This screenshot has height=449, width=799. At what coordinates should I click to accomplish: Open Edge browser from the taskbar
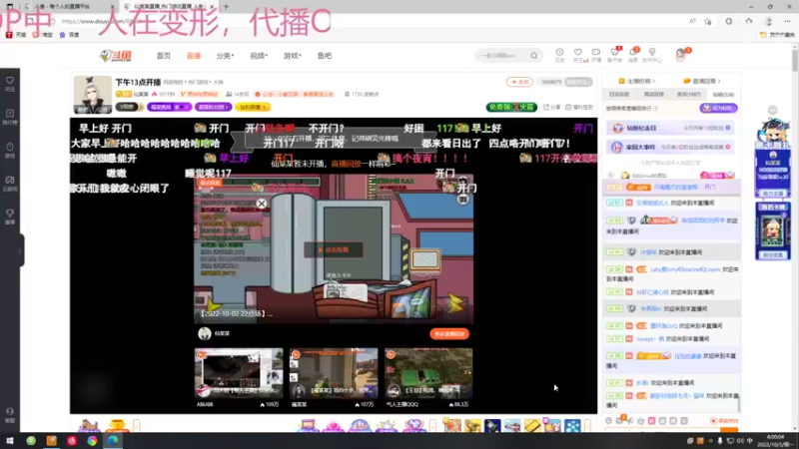[x=112, y=441]
